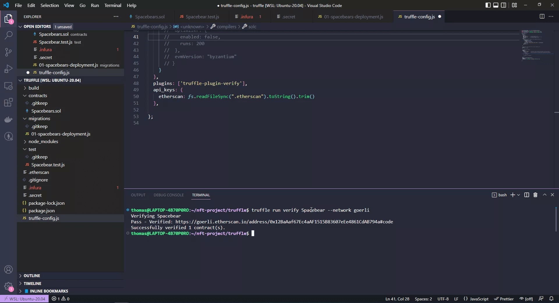The height and width of the screenshot is (303, 559).
Task: Click the WSL: Ubuntu-20.04 remote indicator
Action: pyautogui.click(x=24, y=299)
